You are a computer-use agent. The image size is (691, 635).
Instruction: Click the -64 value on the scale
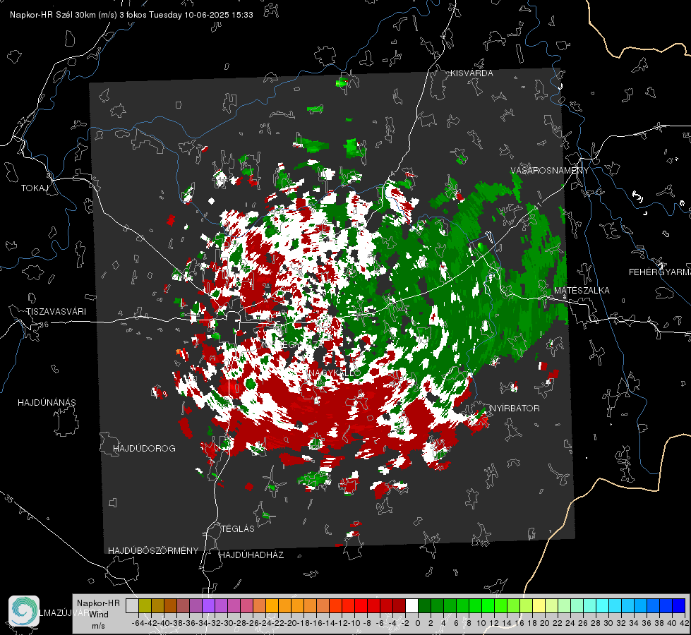pyautogui.click(x=138, y=623)
